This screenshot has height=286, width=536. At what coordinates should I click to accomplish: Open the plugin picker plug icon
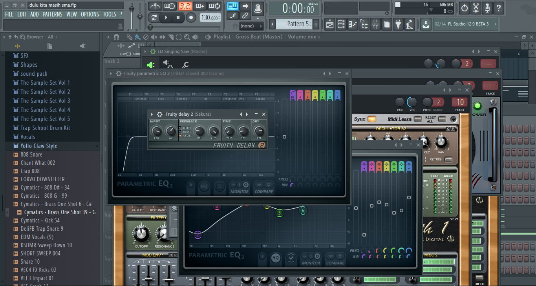[398, 24]
